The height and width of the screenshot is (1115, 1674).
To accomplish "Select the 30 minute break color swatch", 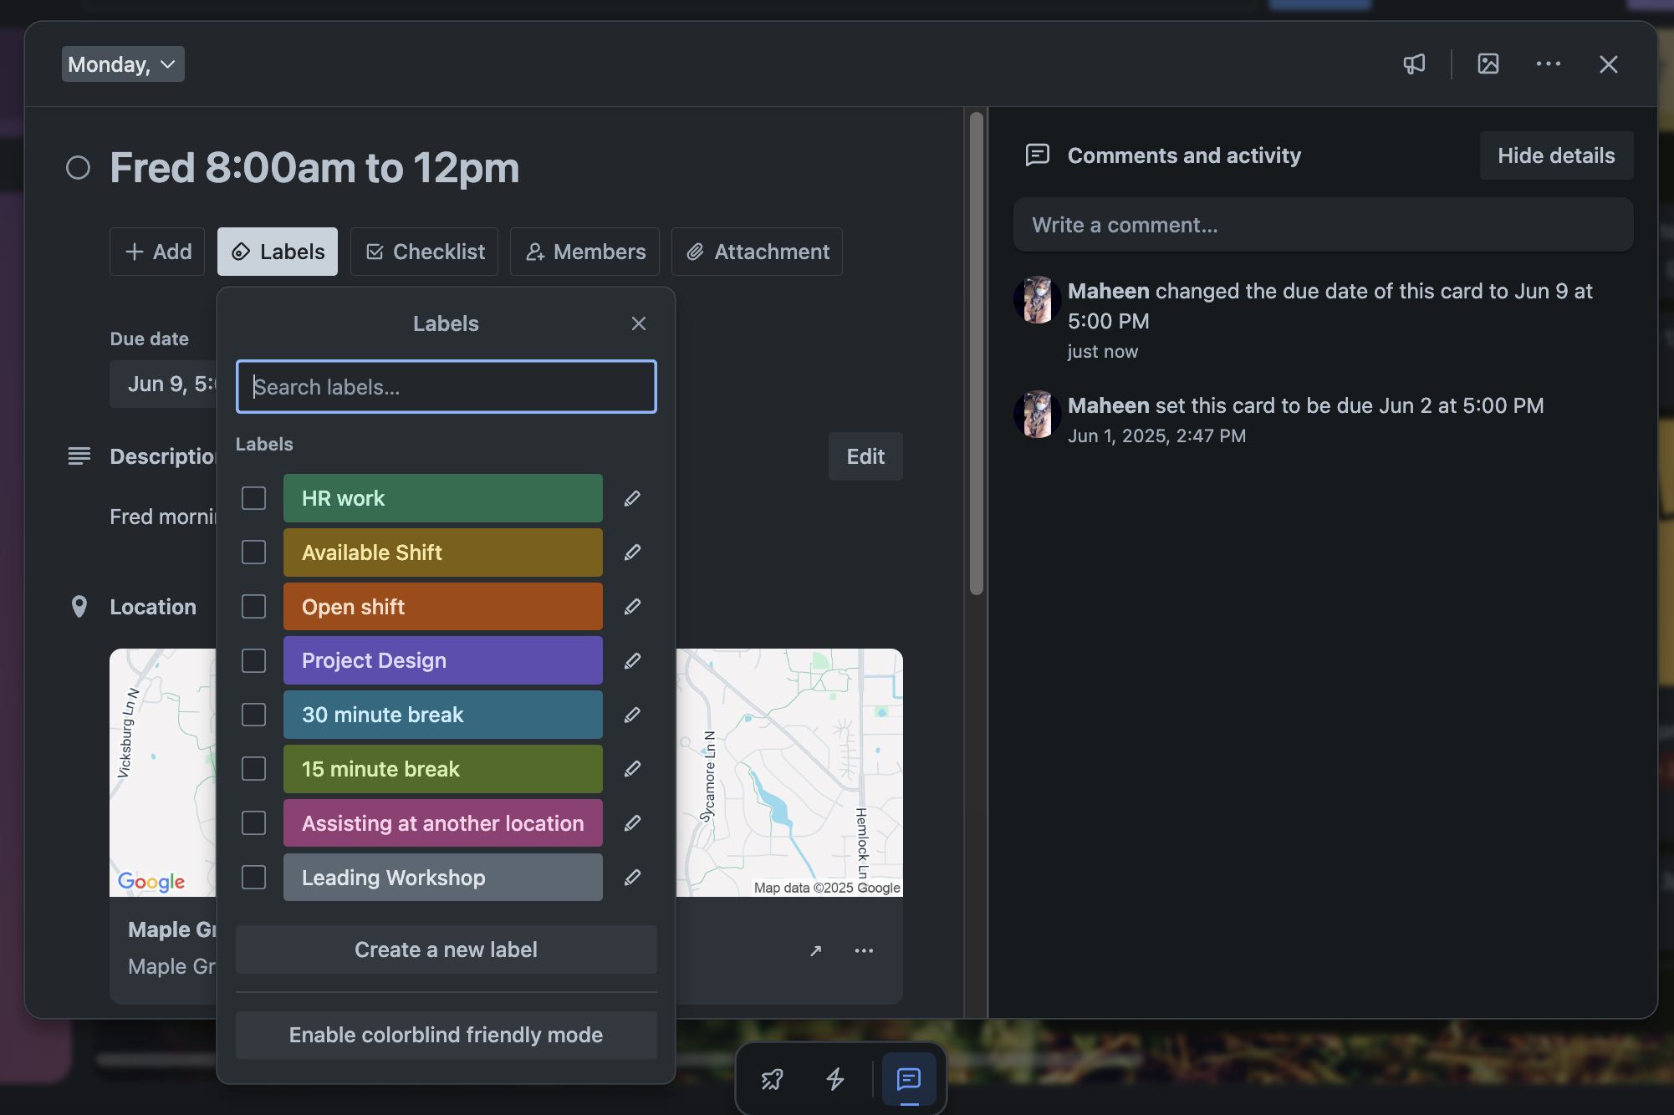I will coord(442,715).
